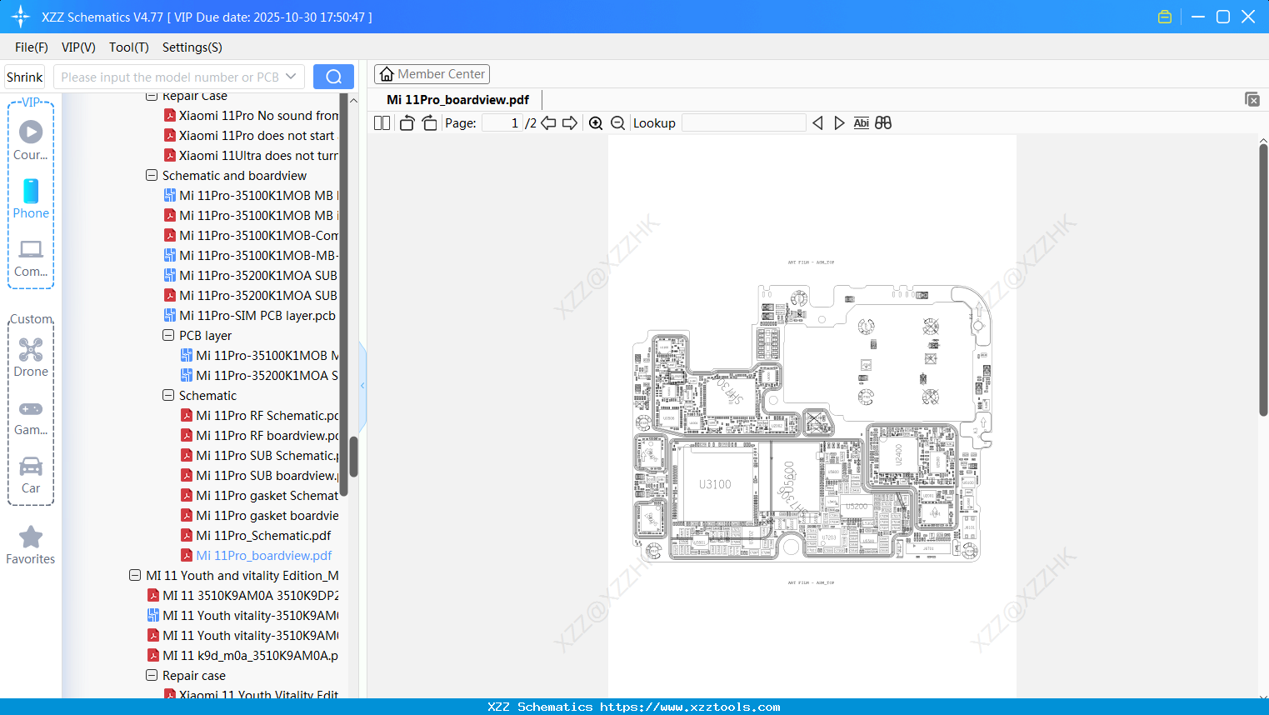Click the blue search button
This screenshot has height=715, width=1269.
[x=333, y=77]
